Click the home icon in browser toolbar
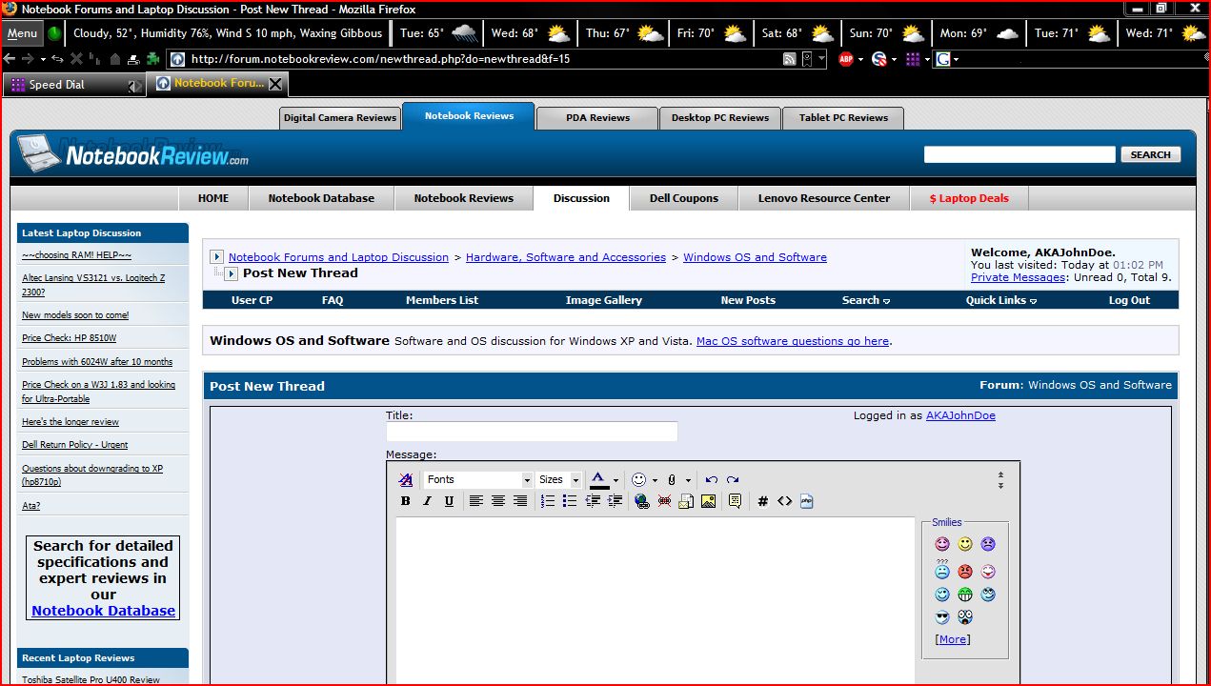This screenshot has height=686, width=1211. click(115, 59)
